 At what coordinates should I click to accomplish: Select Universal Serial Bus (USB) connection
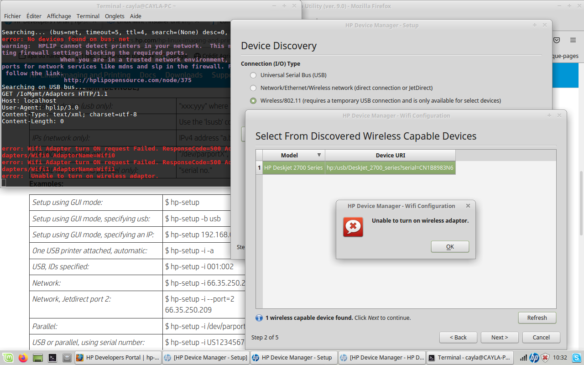(253, 75)
